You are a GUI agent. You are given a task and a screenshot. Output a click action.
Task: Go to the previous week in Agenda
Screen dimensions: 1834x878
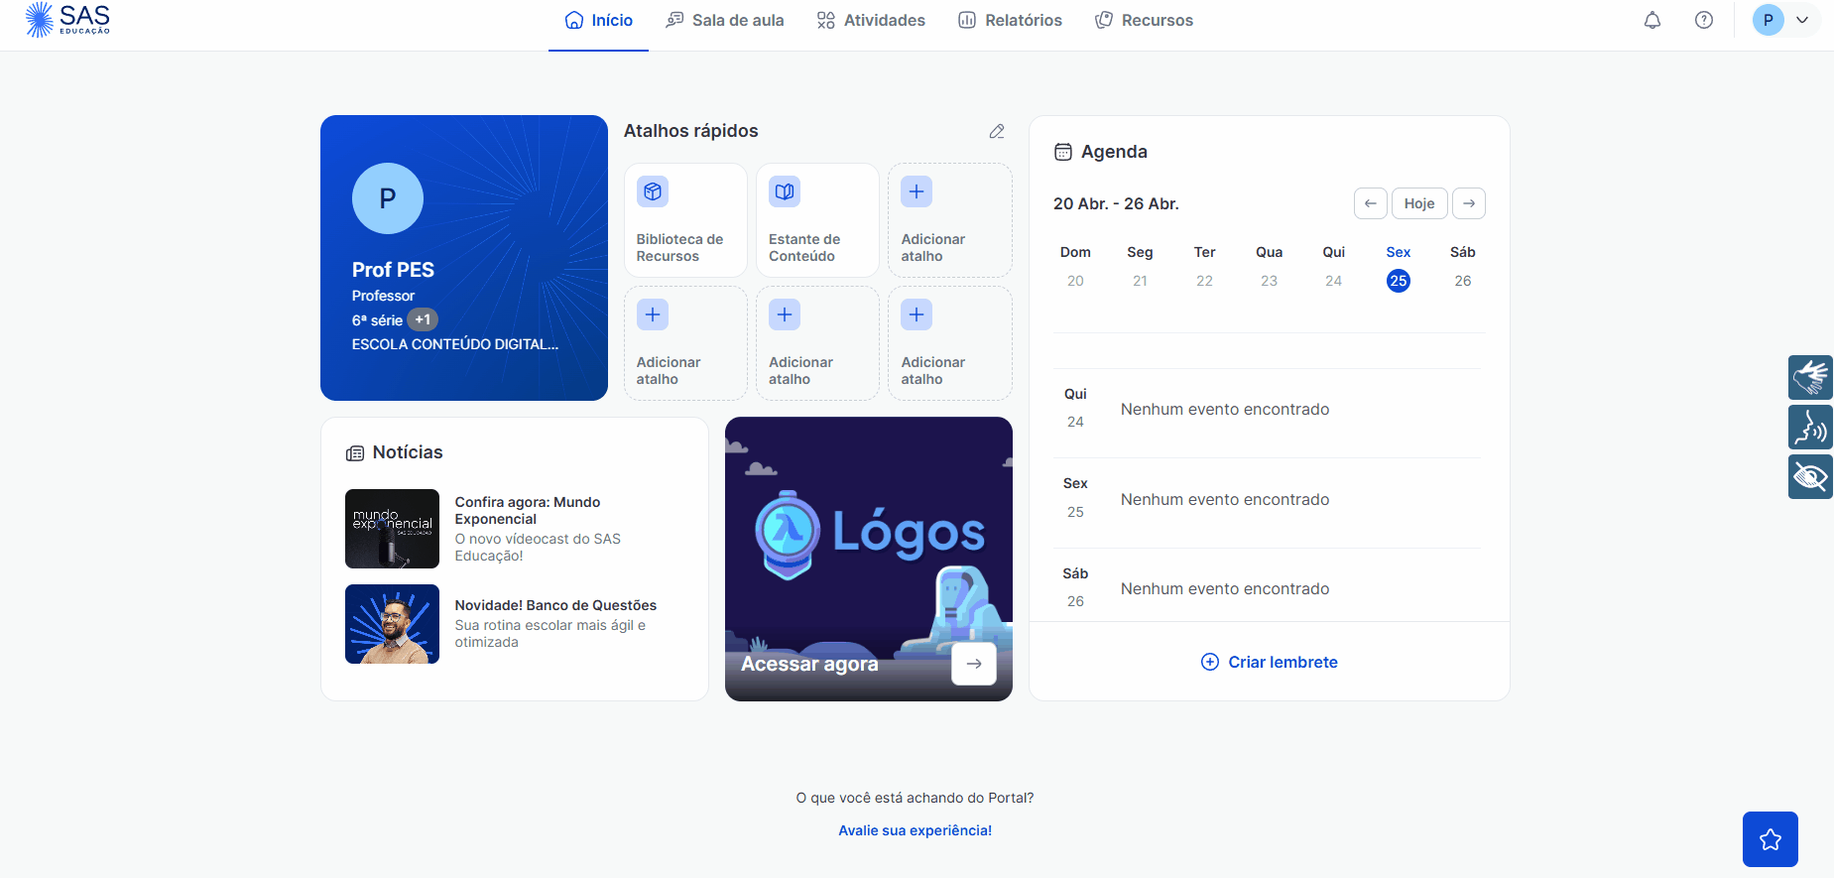point(1370,203)
